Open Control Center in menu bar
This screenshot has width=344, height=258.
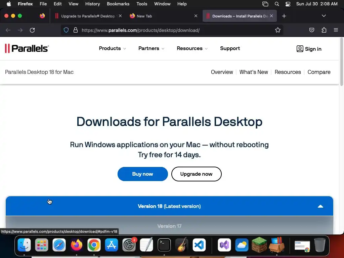[288, 4]
